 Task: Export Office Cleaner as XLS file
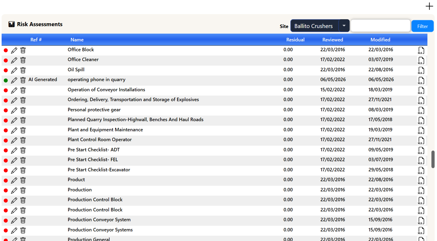point(421,61)
